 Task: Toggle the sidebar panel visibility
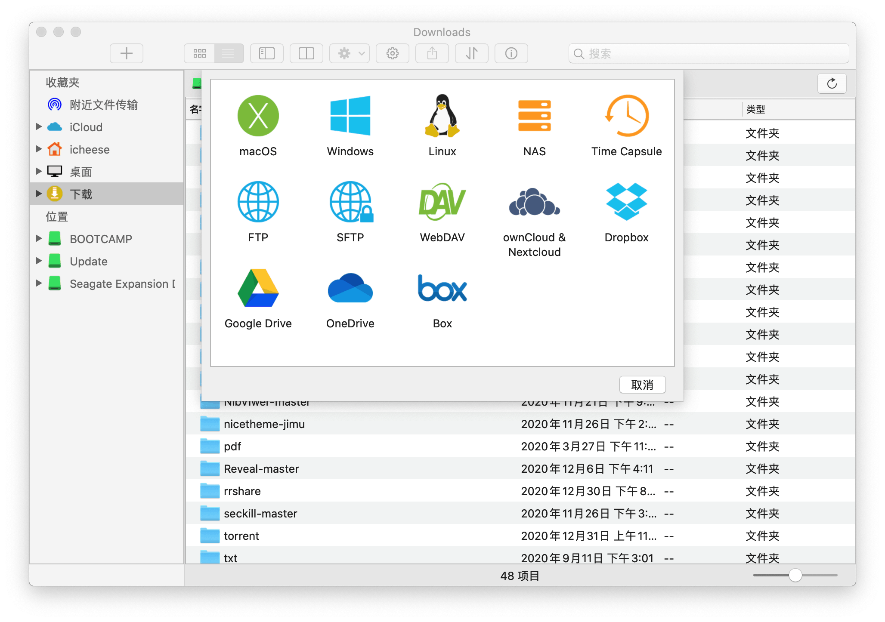pyautogui.click(x=266, y=53)
